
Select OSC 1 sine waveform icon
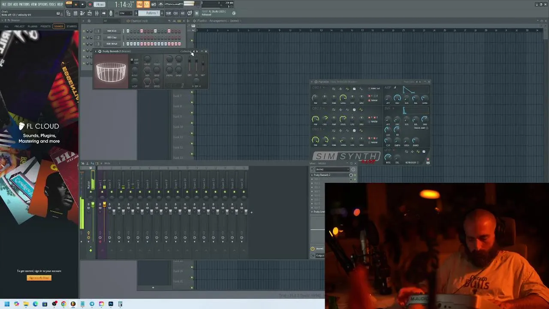point(361,89)
